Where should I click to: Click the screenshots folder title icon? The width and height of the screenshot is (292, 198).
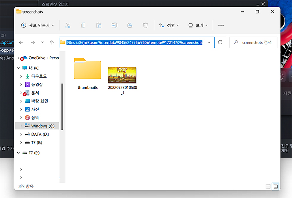coord(19,11)
